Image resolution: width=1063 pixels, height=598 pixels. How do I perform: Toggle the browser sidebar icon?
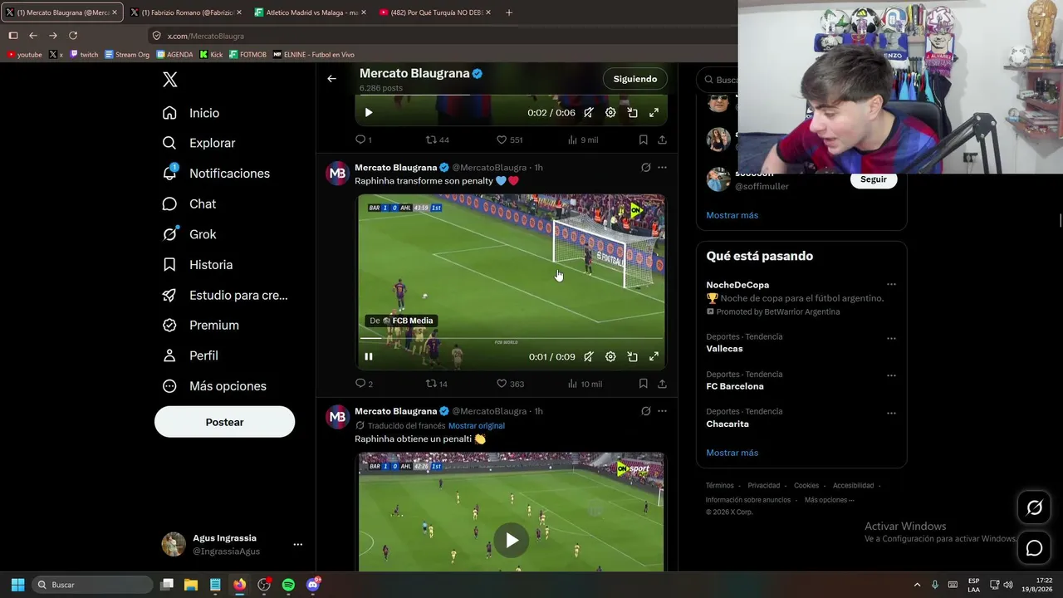pyautogui.click(x=13, y=36)
